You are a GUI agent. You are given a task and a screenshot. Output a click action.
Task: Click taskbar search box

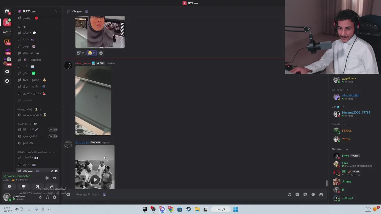(x=221, y=209)
